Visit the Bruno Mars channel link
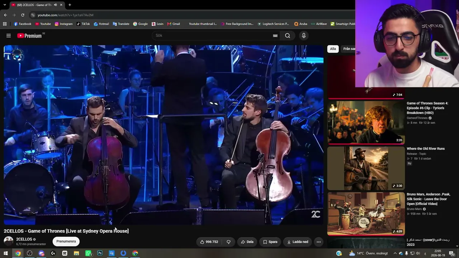 click(414, 209)
